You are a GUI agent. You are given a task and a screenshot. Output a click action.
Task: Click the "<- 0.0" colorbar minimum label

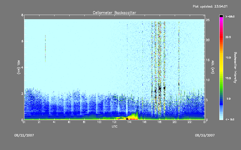(230, 119)
